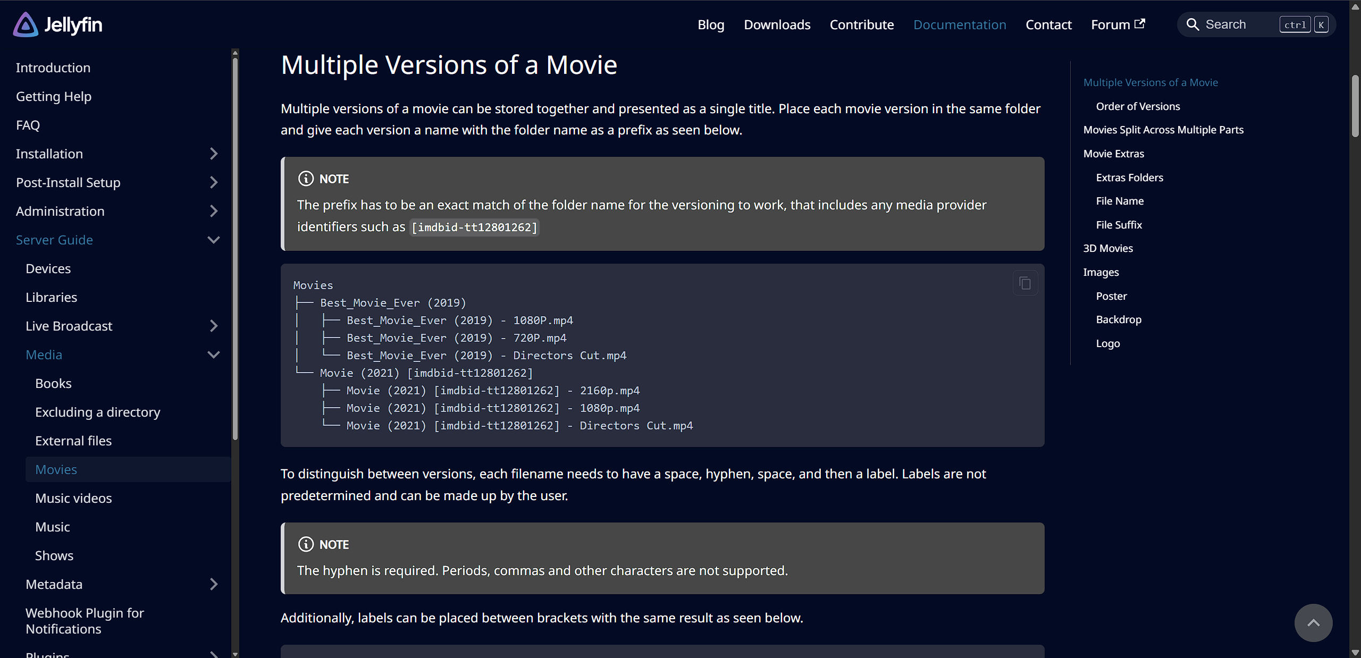The width and height of the screenshot is (1361, 658).
Task: Click the Forum external link icon
Action: (1140, 24)
